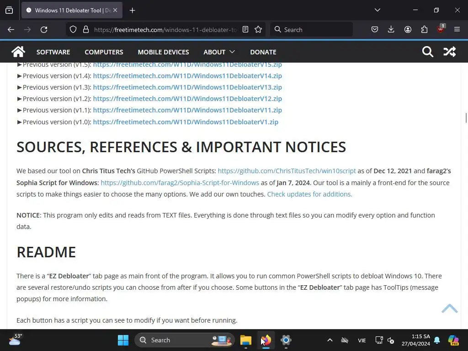This screenshot has width=468, height=351.
Task: Click the Firefox taskbar icon
Action: click(x=266, y=340)
